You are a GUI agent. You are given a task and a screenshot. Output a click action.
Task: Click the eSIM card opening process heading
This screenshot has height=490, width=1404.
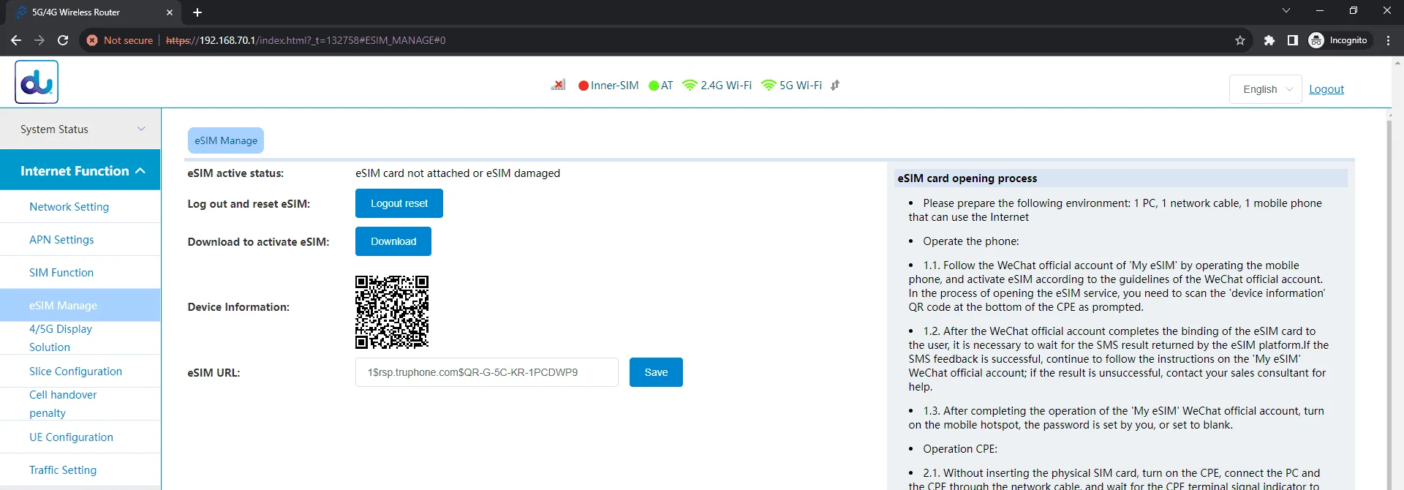[967, 178]
